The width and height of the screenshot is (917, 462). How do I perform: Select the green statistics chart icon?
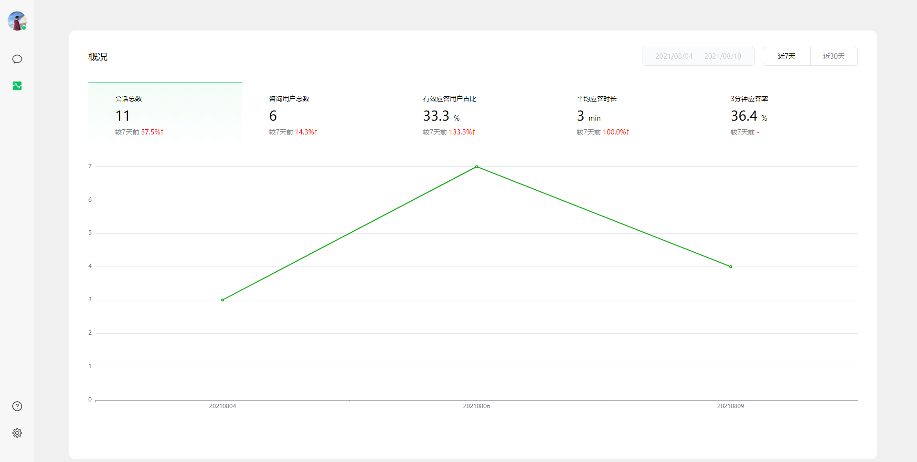tap(17, 86)
